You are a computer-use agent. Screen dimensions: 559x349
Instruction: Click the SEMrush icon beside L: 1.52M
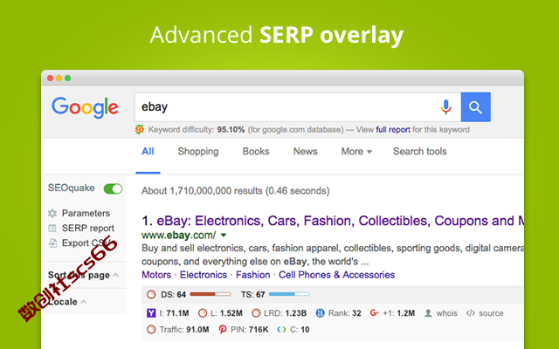click(x=203, y=313)
